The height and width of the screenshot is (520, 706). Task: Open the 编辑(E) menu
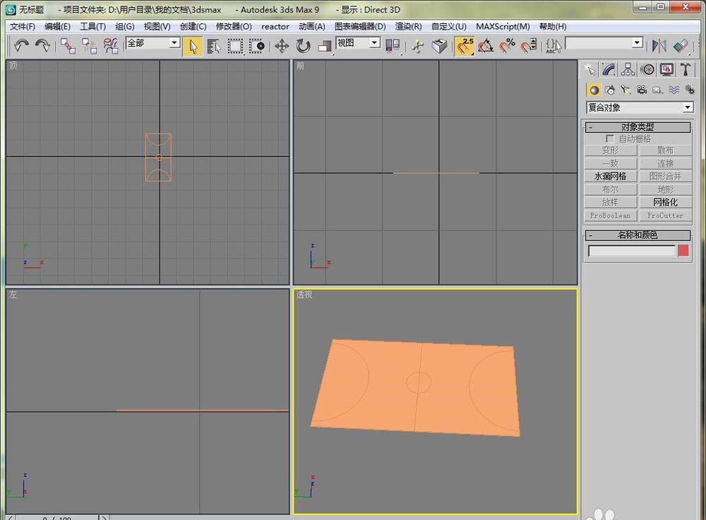tap(57, 27)
